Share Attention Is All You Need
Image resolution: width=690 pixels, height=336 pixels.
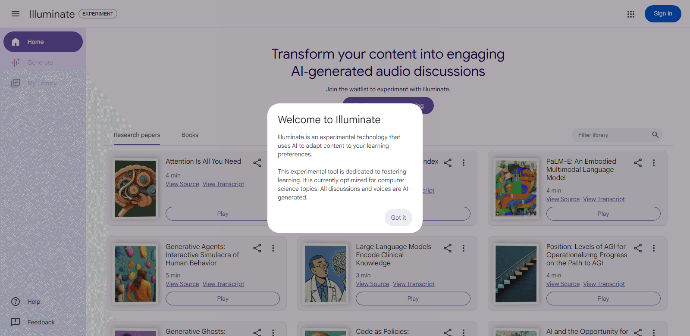(x=257, y=163)
